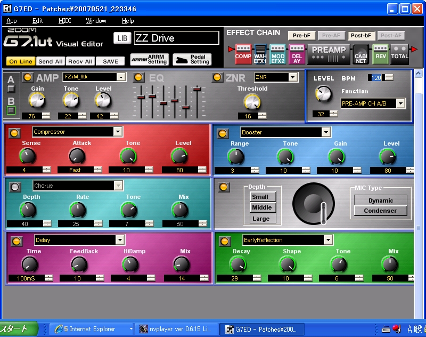Open the Edit menu

37,21
